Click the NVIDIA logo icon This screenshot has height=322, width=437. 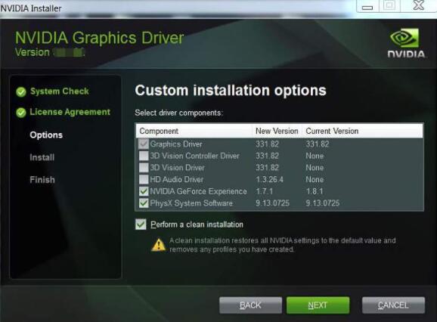click(x=406, y=42)
